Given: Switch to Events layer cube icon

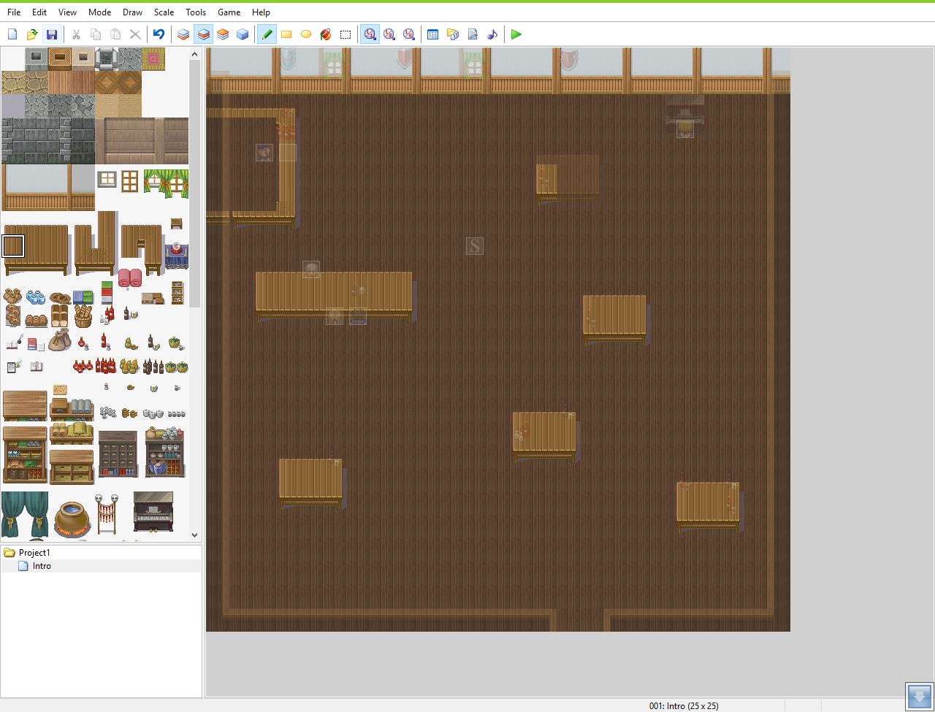Looking at the screenshot, I should pyautogui.click(x=243, y=34).
